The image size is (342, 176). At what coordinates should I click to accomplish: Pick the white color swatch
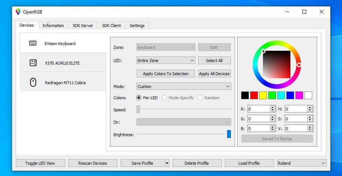tap(308, 96)
